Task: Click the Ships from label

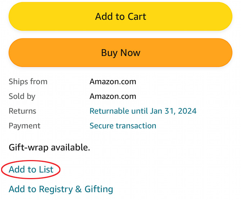Action: pos(28,82)
